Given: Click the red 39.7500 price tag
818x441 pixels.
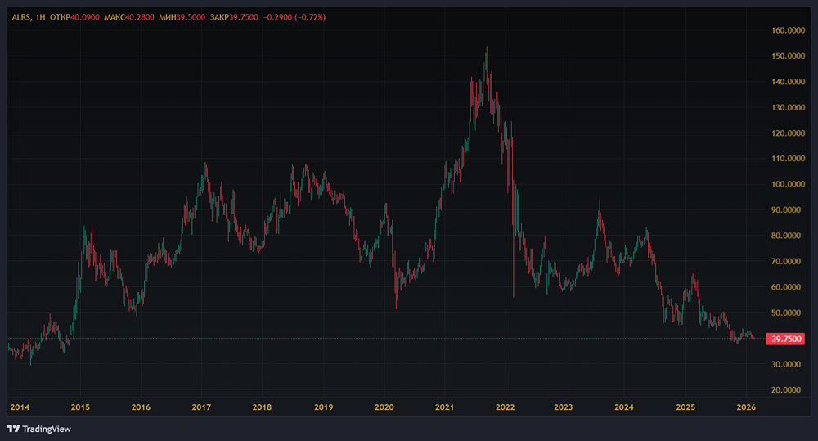Looking at the screenshot, I should point(785,339).
